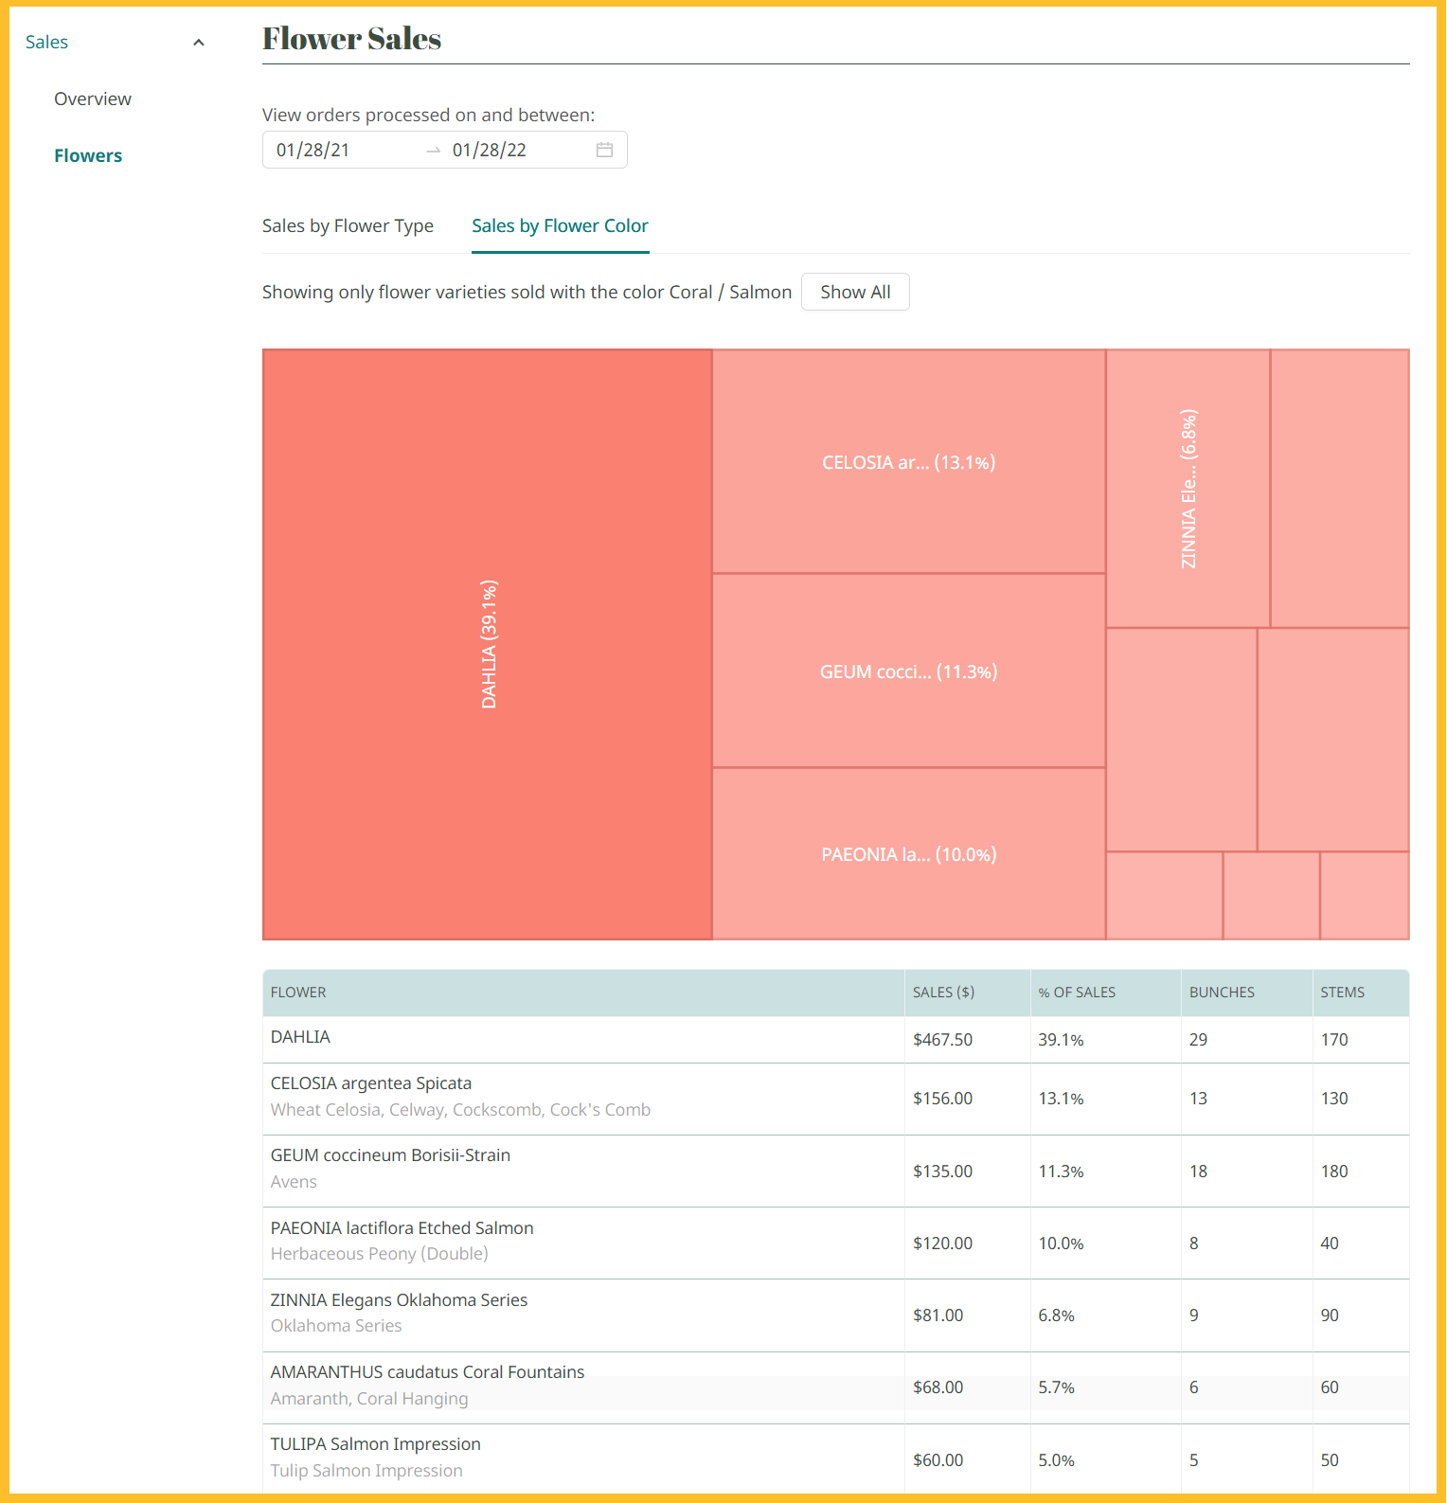This screenshot has height=1503, width=1447.
Task: Click the Amaranth, Coral Hanging subtitle
Action: (369, 1399)
